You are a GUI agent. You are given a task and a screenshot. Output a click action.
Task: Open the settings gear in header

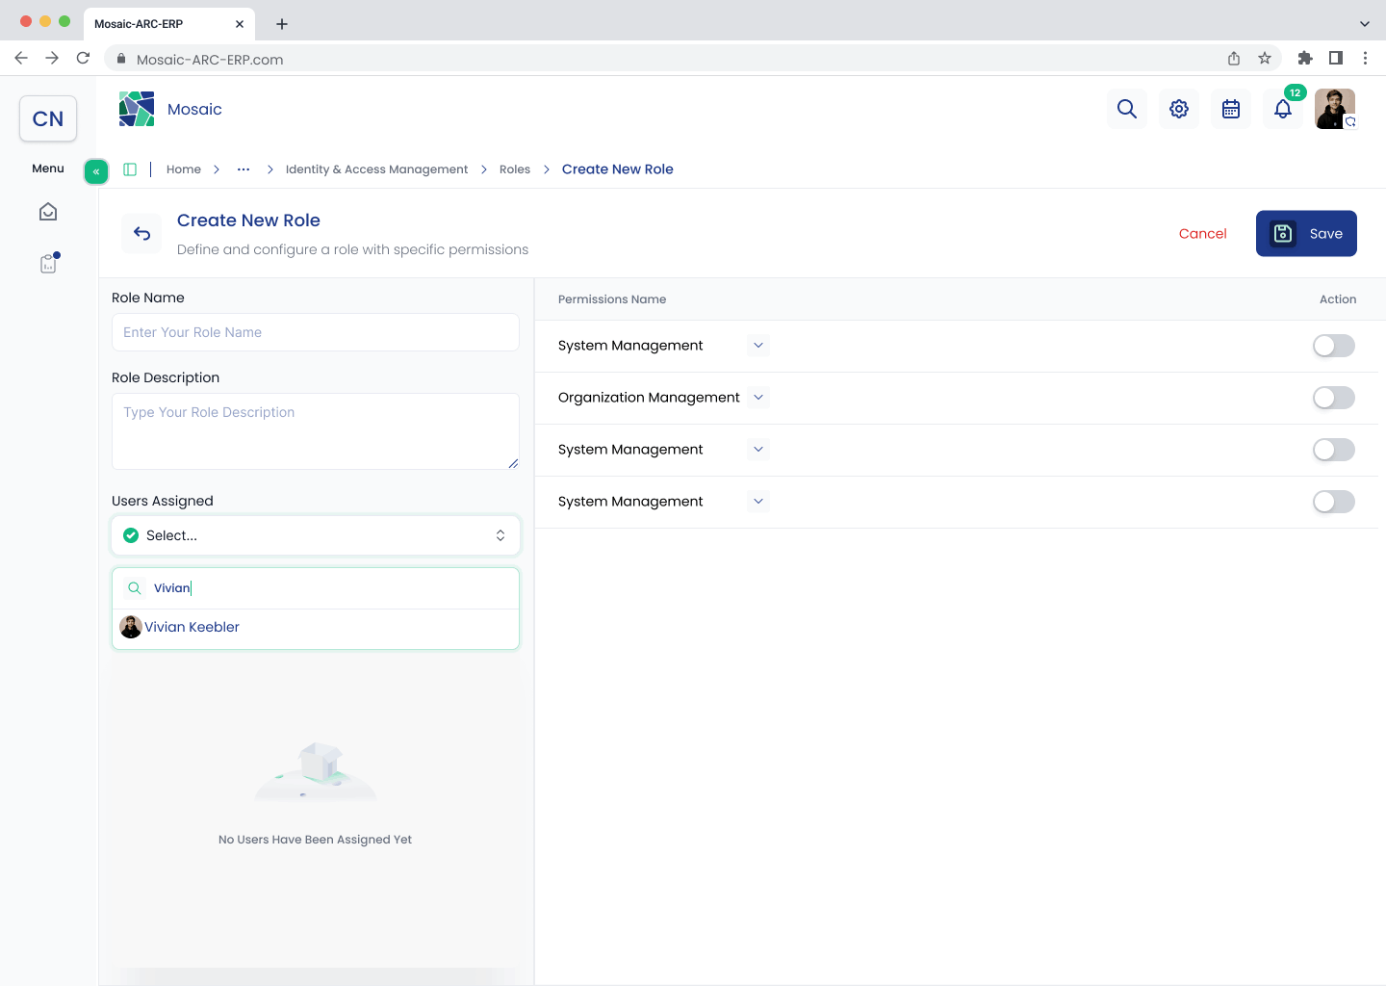(x=1179, y=109)
